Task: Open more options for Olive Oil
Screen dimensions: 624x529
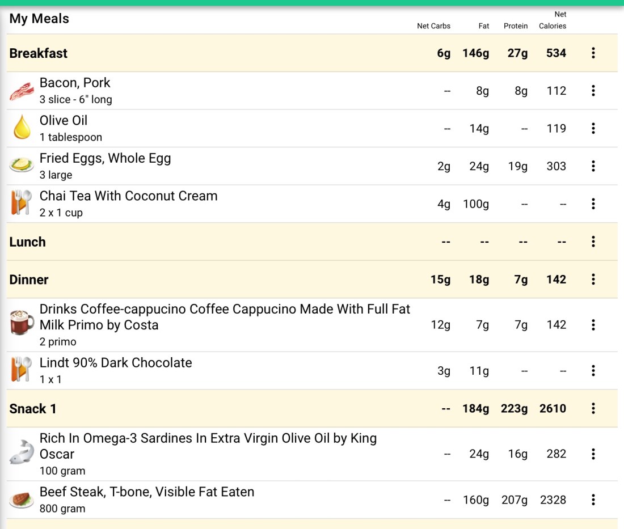Action: pos(593,129)
